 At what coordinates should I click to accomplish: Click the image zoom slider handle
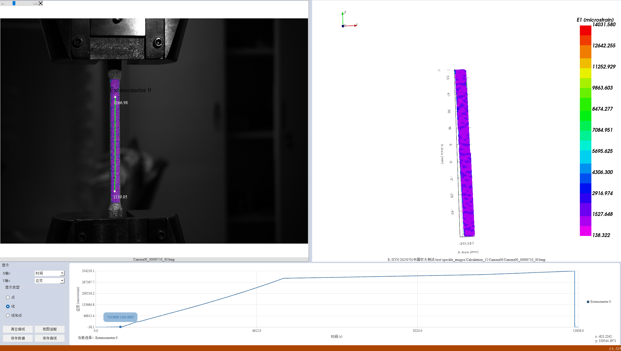14,3
